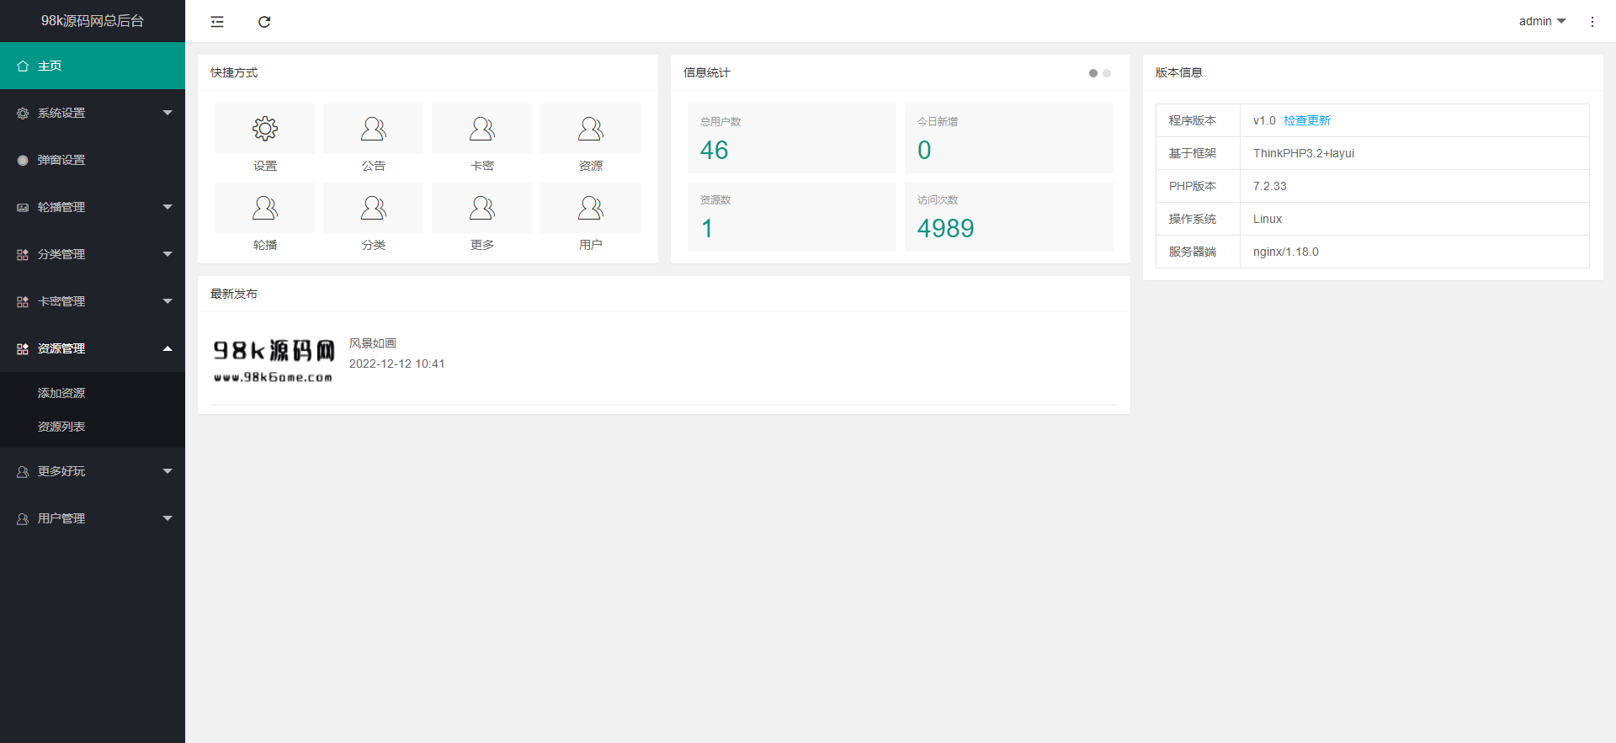Viewport: 1616px width, 743px height.
Task: Expand the 分类管理 sidebar menu
Action: pyautogui.click(x=93, y=254)
